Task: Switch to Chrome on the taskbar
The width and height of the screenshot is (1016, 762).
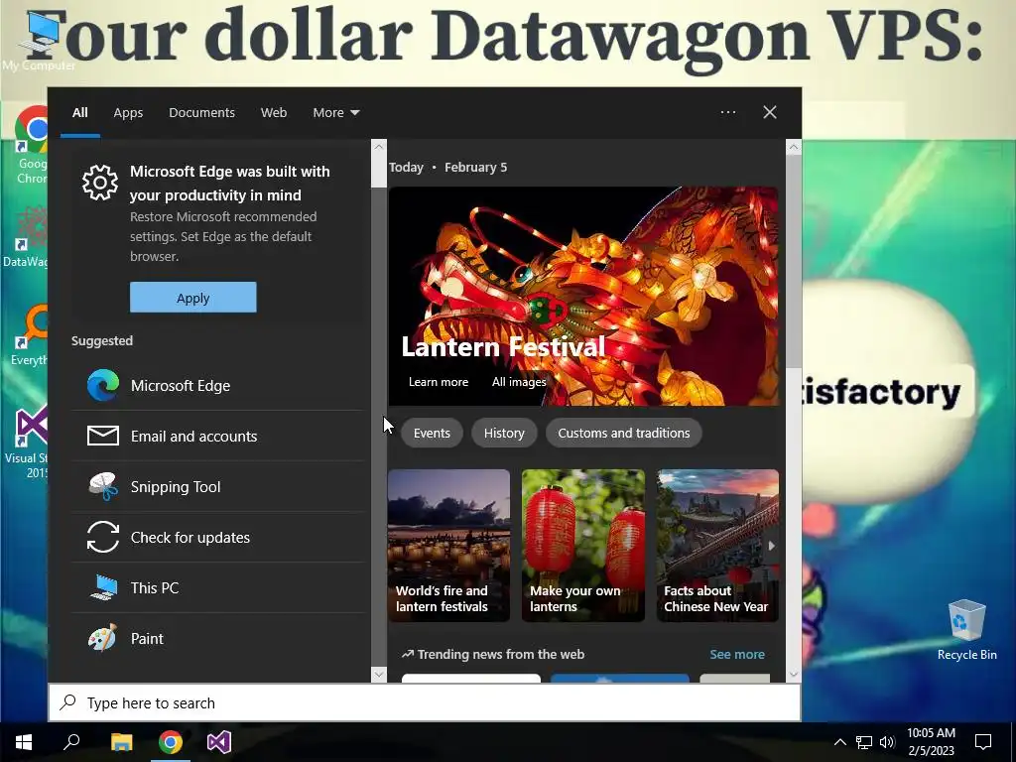Action: point(171,742)
